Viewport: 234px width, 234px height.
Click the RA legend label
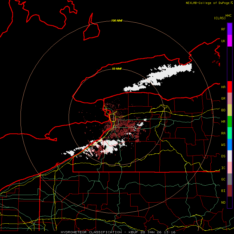click(223, 133)
